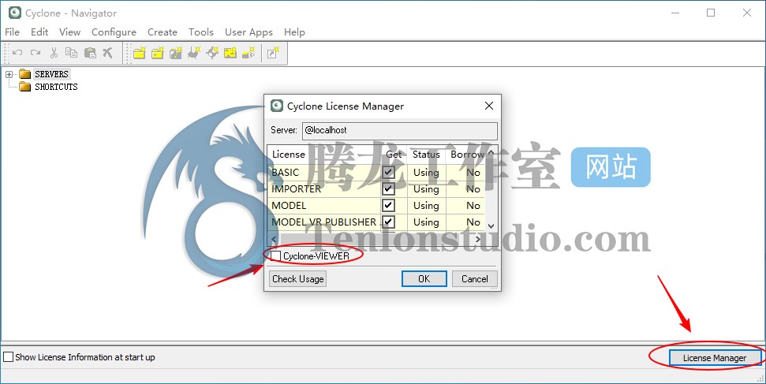Select the SHORTCUTS tree item
The height and width of the screenshot is (384, 766).
[x=56, y=87]
